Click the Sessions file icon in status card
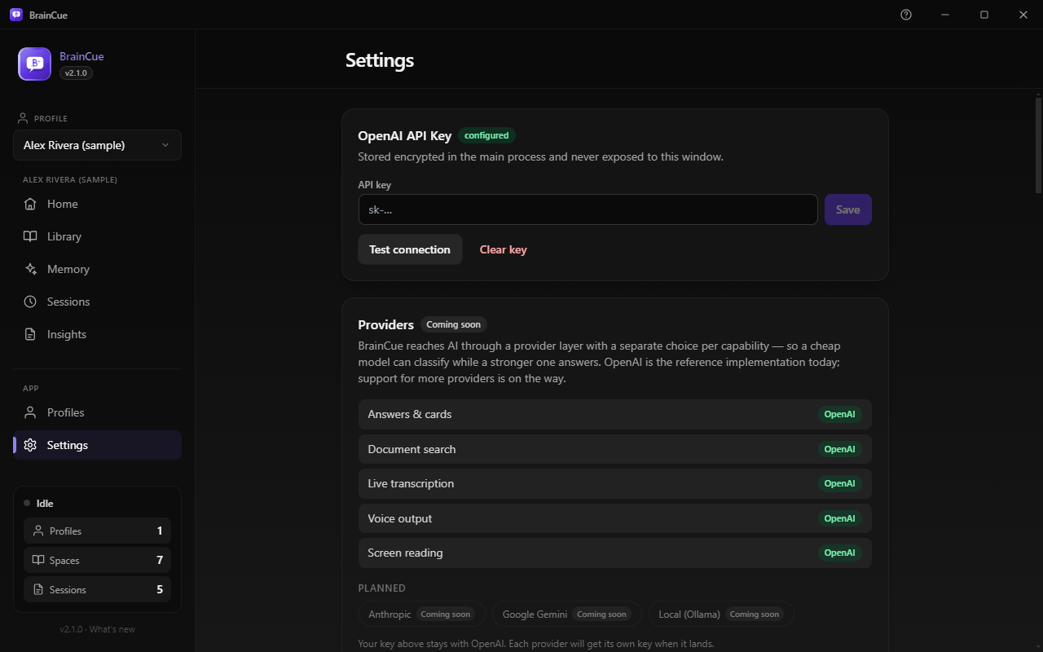Viewport: 1043px width, 652px height. (x=37, y=589)
